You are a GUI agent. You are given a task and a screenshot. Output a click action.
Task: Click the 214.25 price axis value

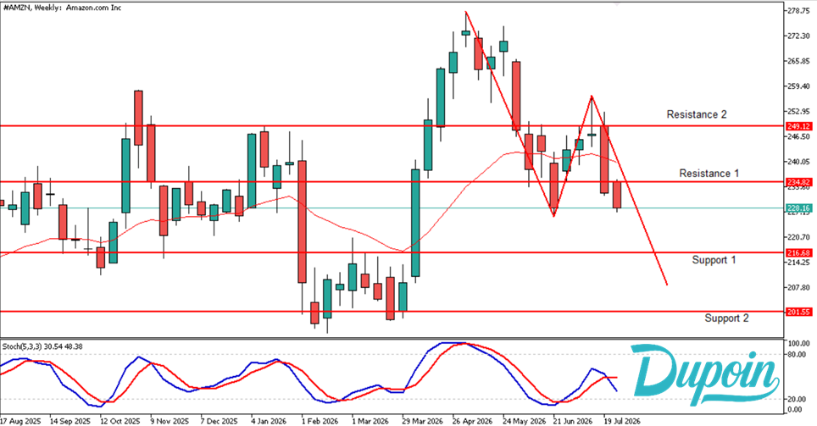pos(798,263)
